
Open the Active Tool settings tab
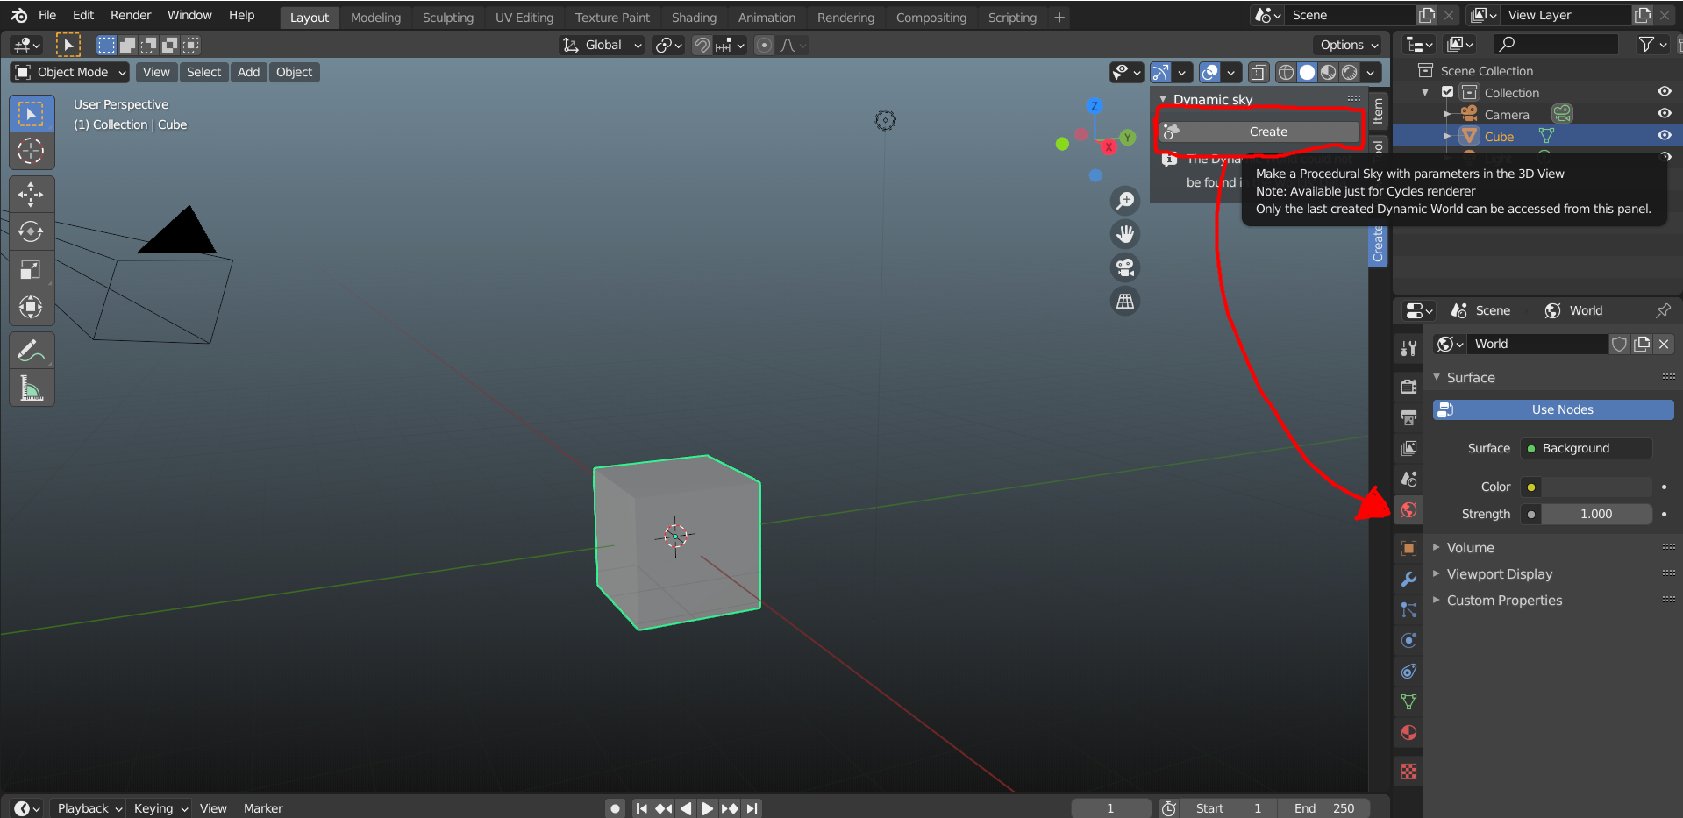click(1408, 348)
